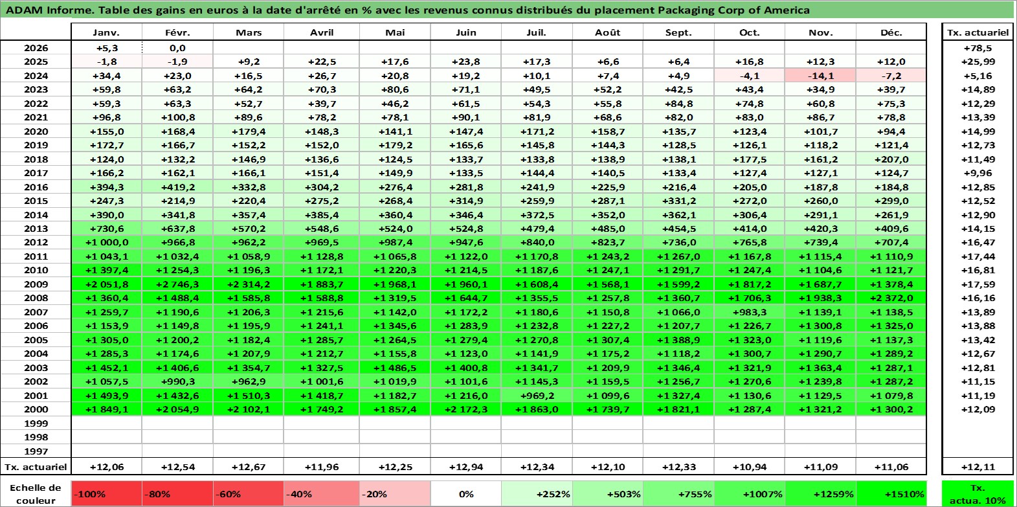Click the cell +207,0 in 2018
Image resolution: width=1017 pixels, height=507 pixels.
pyautogui.click(x=891, y=159)
